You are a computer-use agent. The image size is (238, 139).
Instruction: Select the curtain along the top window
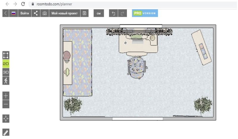tap(139, 32)
